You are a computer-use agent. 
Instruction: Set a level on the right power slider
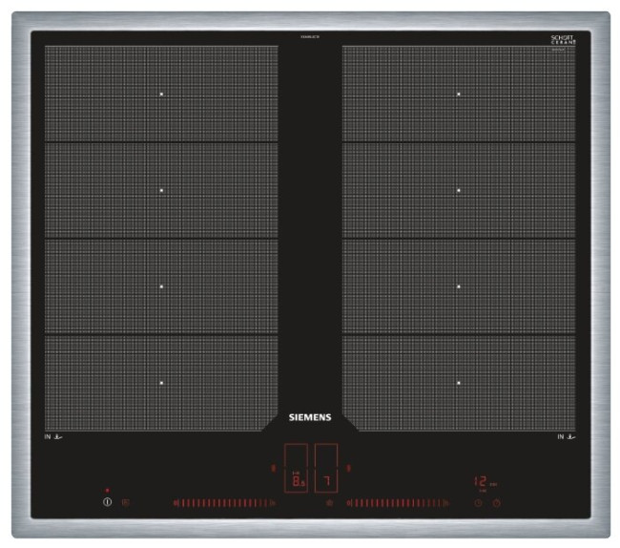click(398, 503)
